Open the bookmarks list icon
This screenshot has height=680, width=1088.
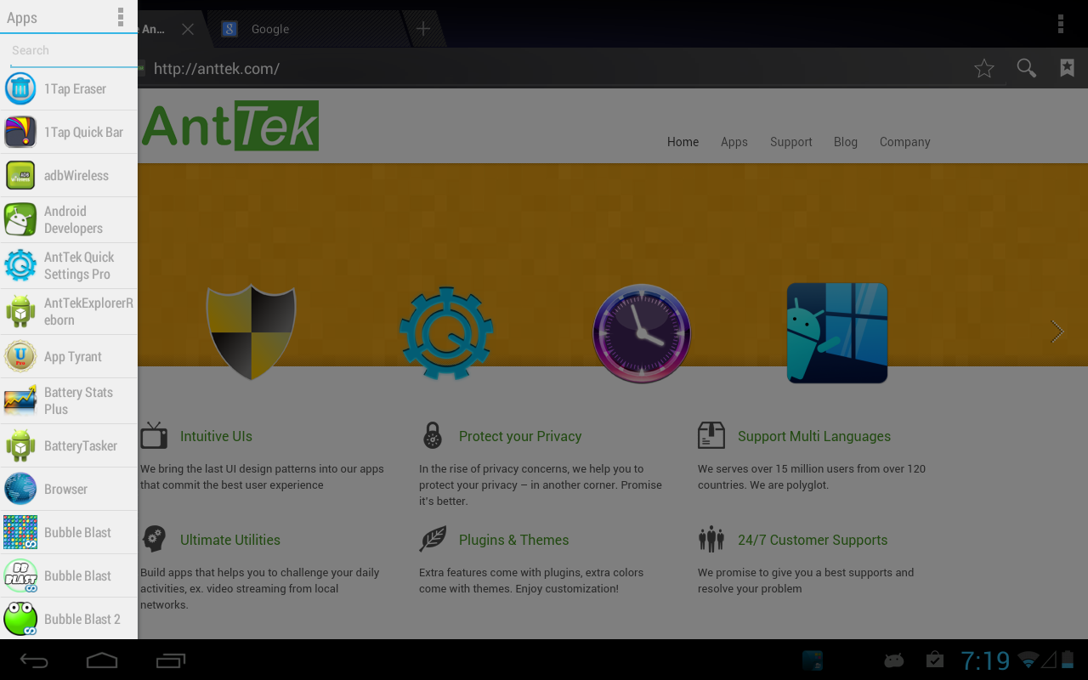tap(1067, 68)
